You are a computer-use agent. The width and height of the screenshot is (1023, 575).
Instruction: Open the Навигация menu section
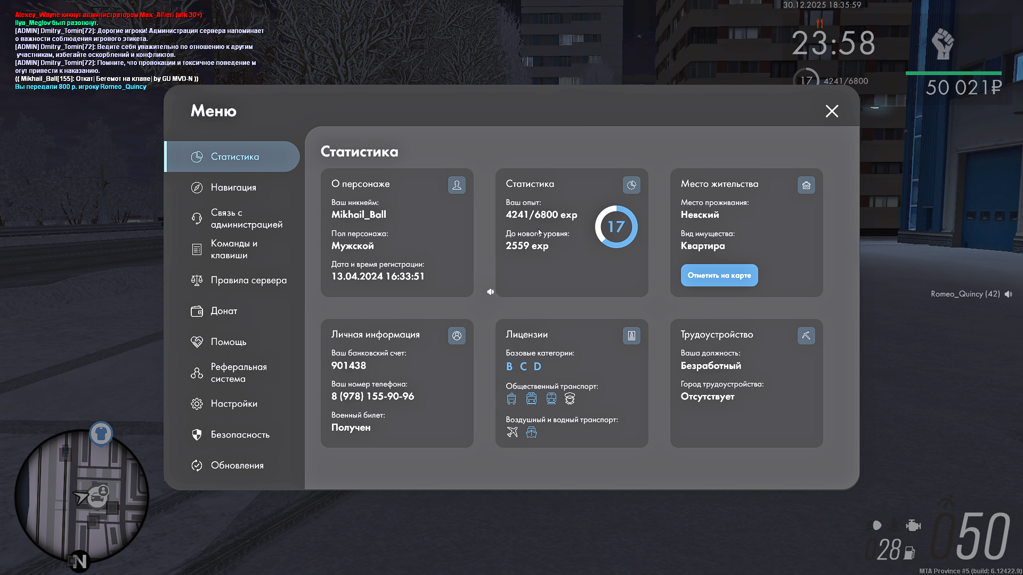[x=233, y=187]
